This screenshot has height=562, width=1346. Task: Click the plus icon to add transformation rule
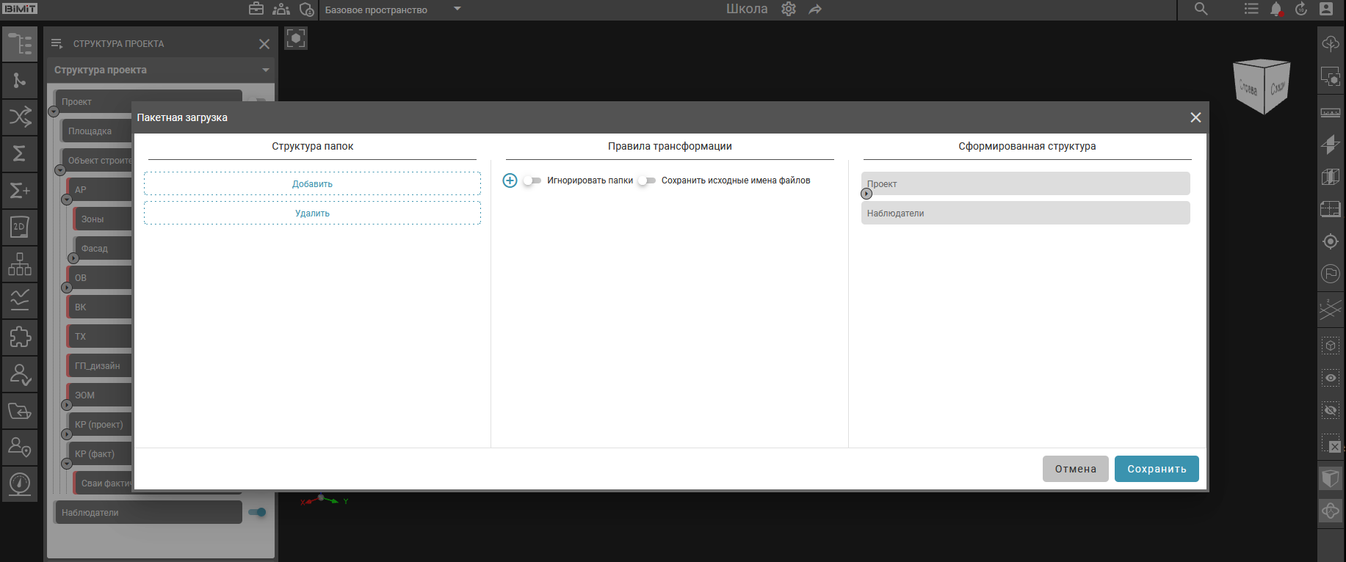510,180
